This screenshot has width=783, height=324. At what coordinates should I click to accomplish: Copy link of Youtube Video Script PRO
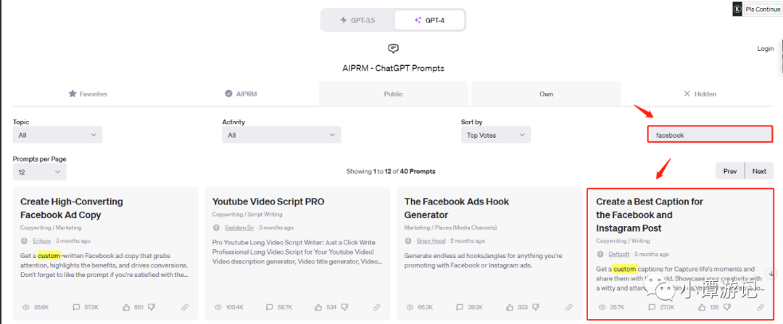377,307
